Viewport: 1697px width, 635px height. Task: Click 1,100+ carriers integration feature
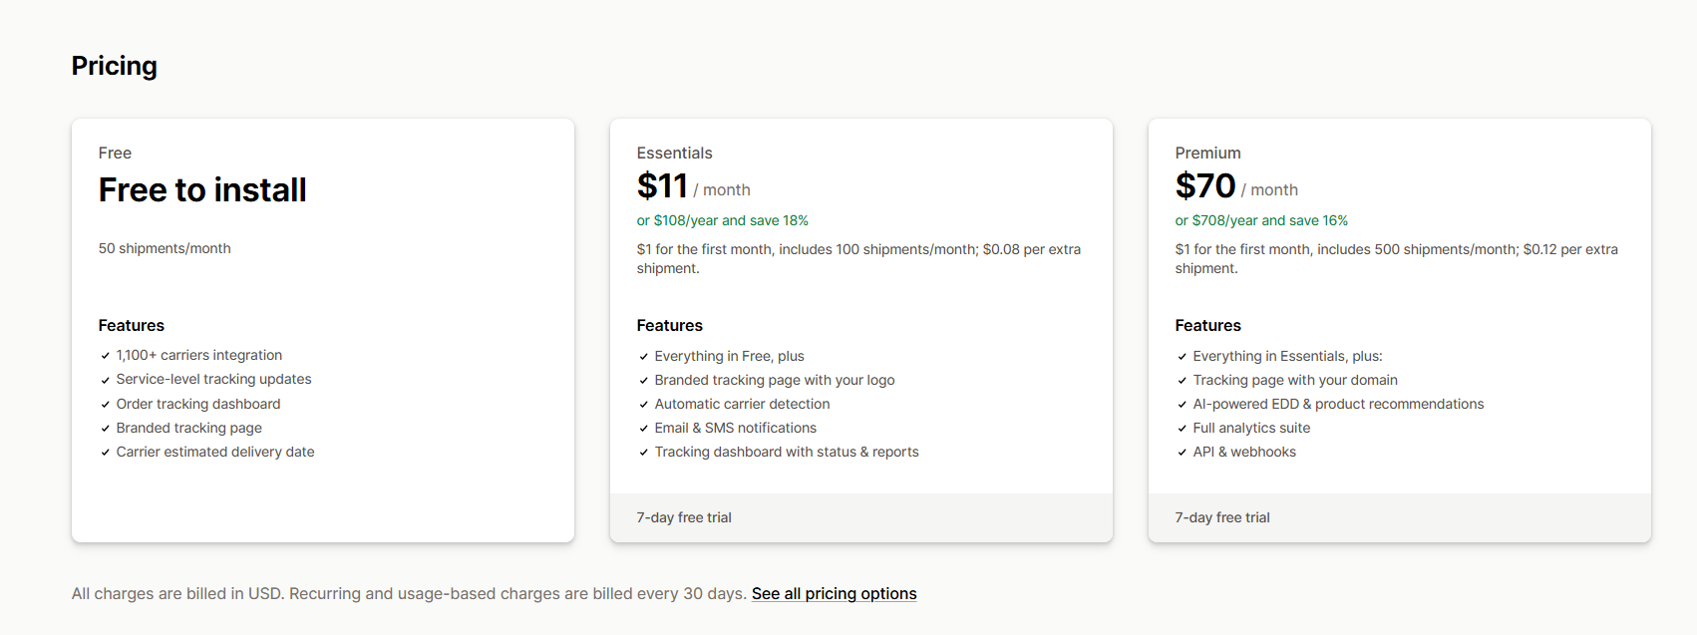(199, 355)
